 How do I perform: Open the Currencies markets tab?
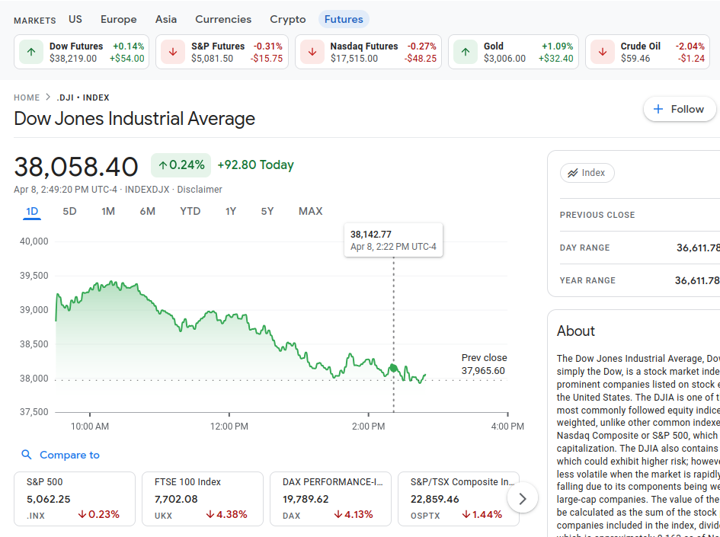click(223, 19)
